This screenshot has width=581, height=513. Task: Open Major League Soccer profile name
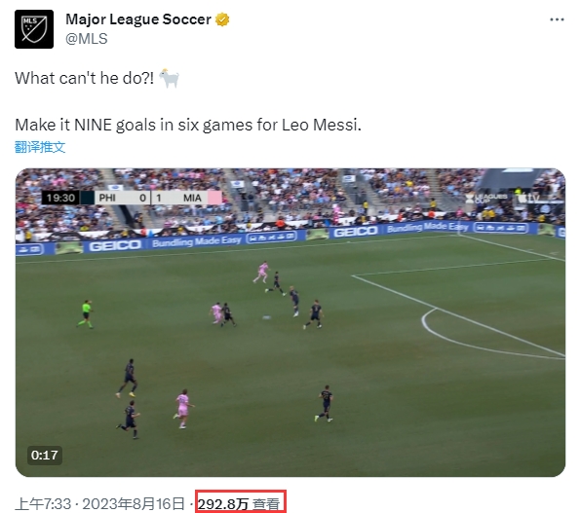(x=138, y=19)
